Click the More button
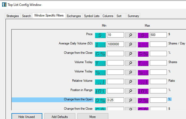The image size is (186, 119). (x=93, y=117)
